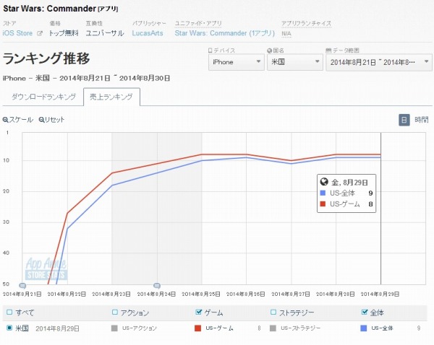The width and height of the screenshot is (434, 345).
Task: Click the US-全体 legend label
Action: pos(382,328)
